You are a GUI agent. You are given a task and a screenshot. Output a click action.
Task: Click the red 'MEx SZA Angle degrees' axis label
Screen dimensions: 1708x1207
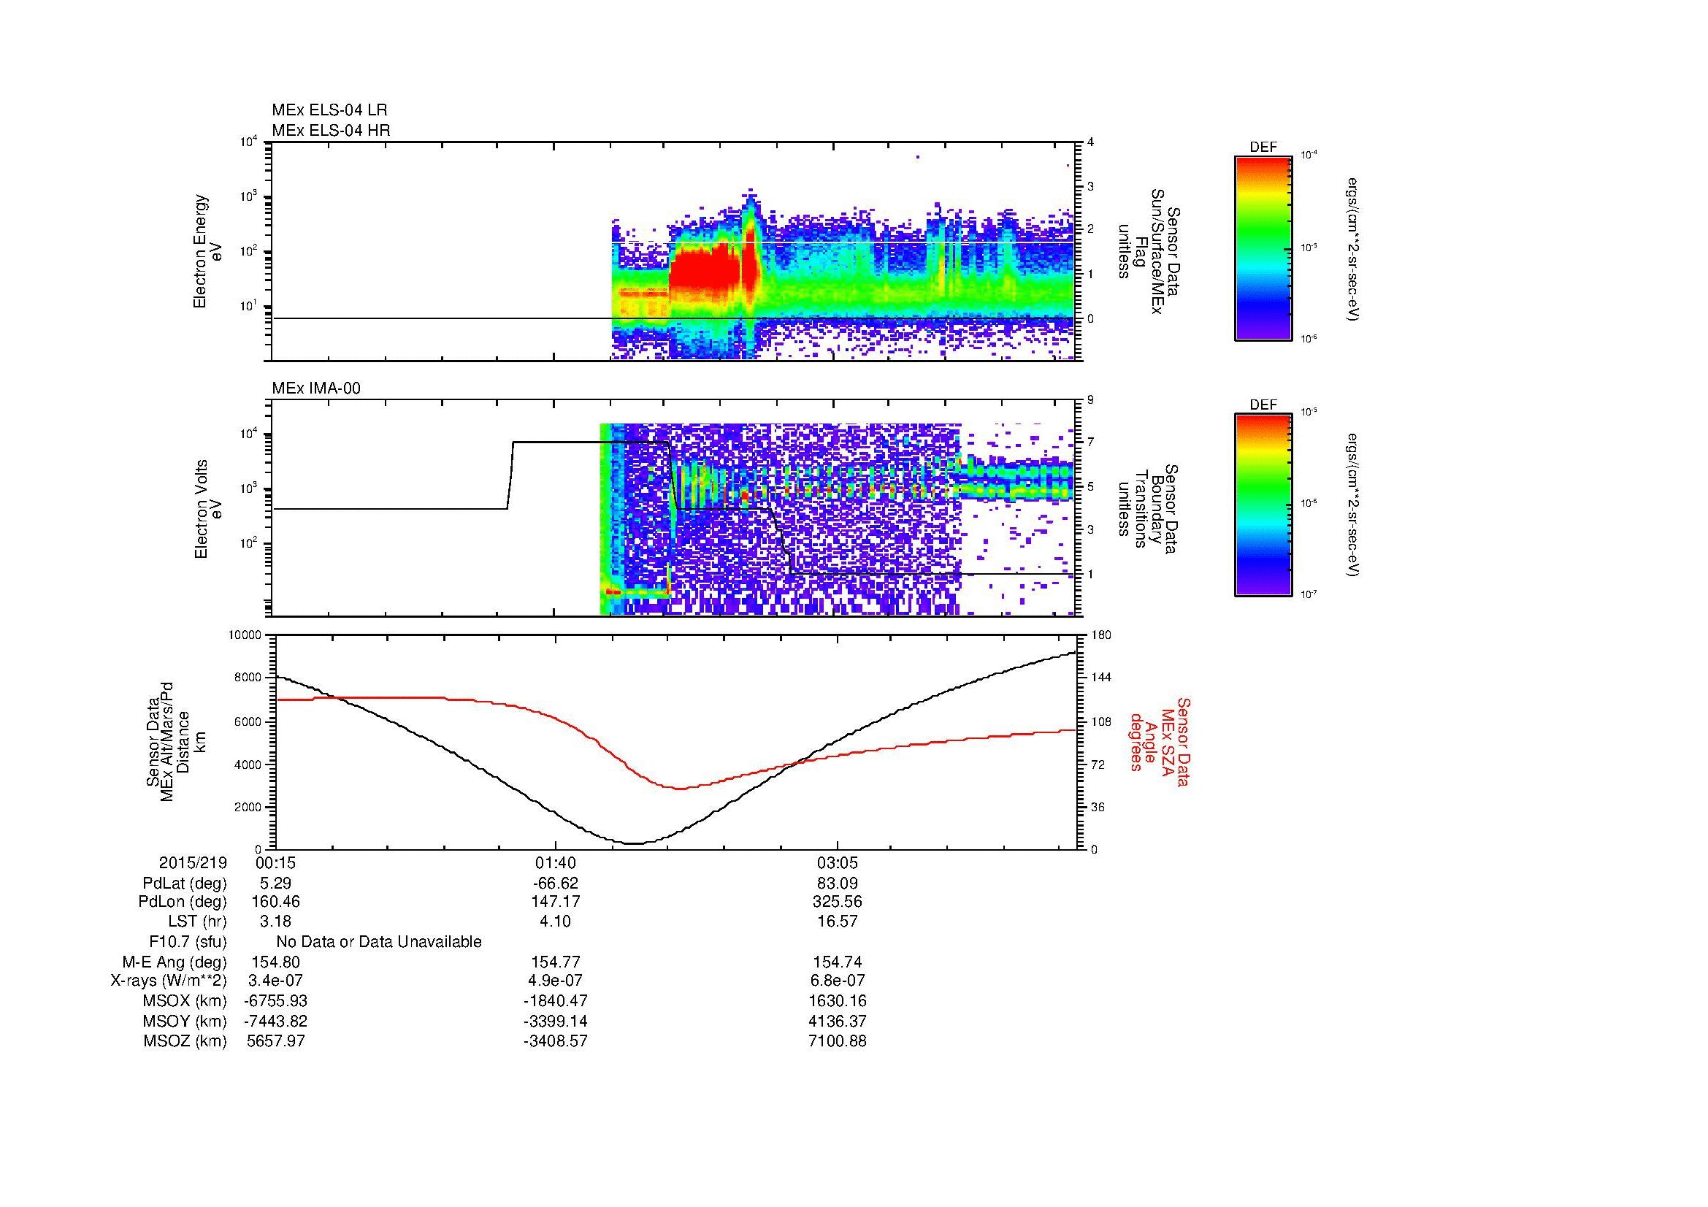[x=1160, y=741]
